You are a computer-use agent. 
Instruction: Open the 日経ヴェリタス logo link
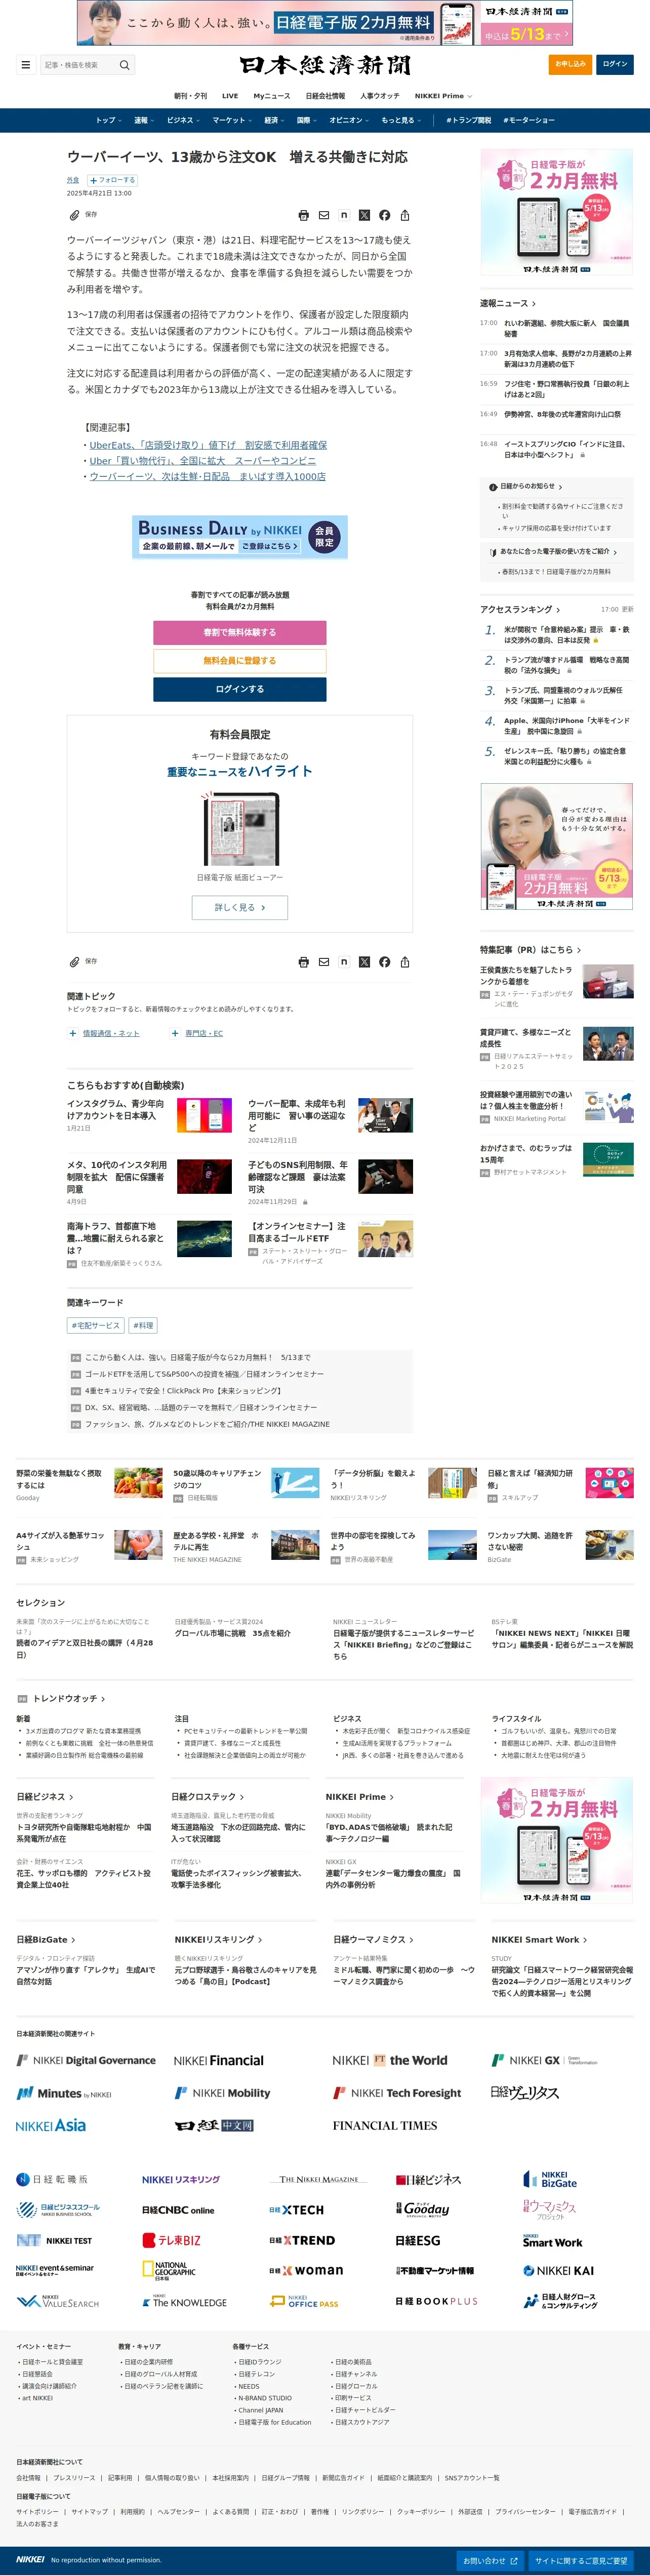coord(525,2092)
